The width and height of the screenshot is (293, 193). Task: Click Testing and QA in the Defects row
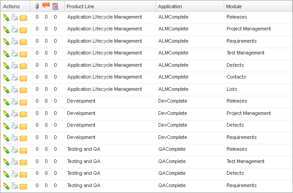83,173
